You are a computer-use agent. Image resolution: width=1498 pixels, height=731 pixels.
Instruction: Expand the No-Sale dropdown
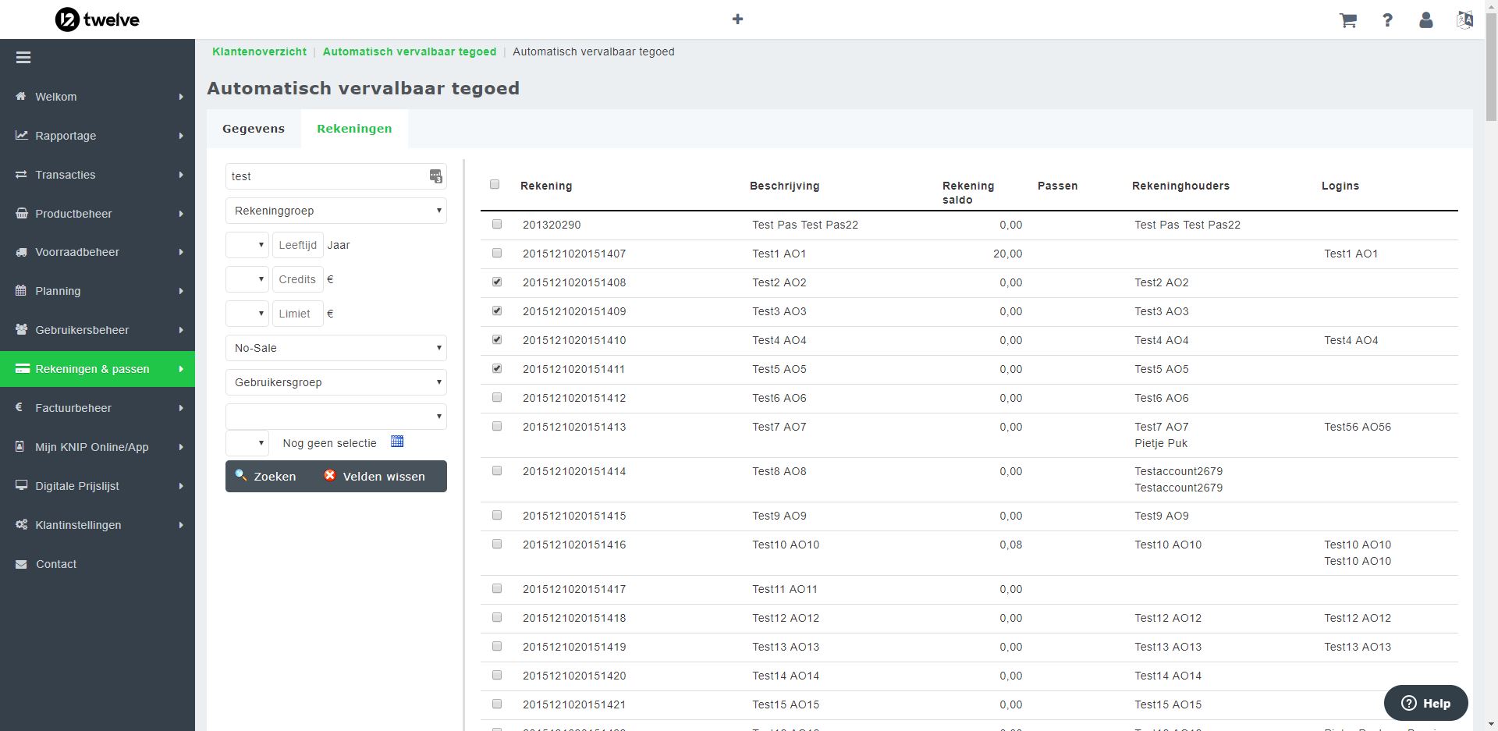tap(335, 348)
